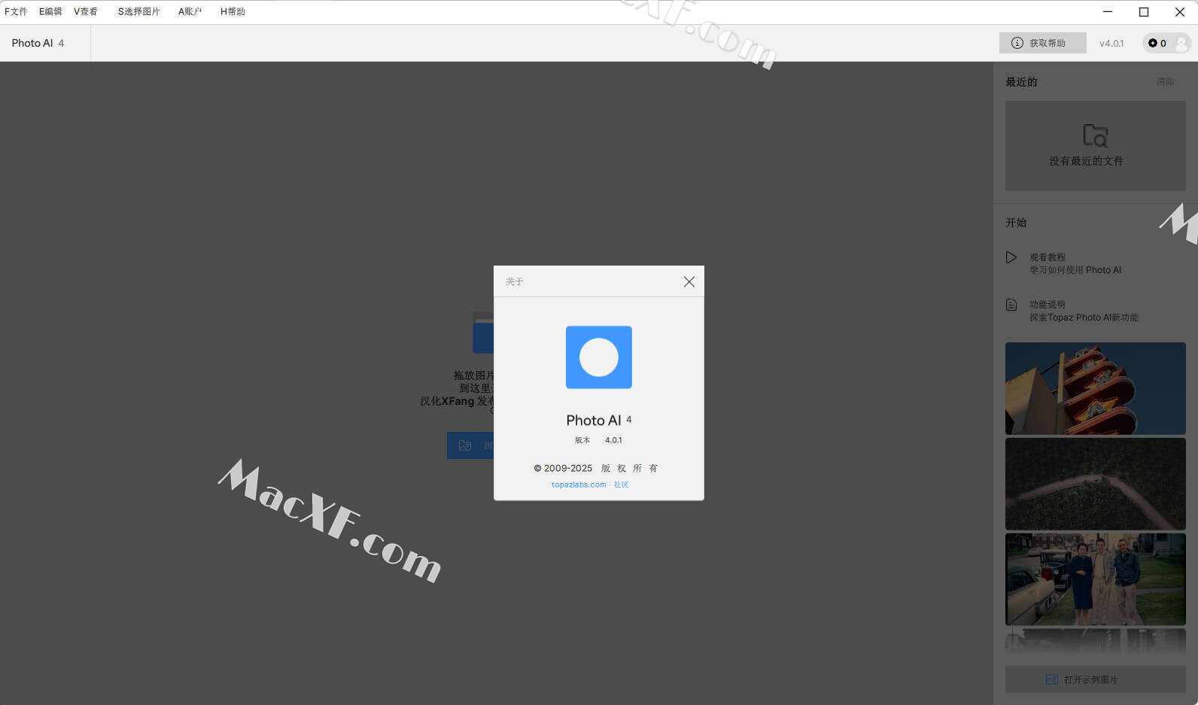Clear recent files with 清除
The height and width of the screenshot is (705, 1198).
1165,81
